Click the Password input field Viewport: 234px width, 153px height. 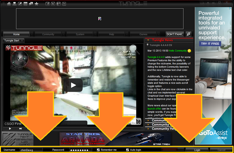click(x=81, y=150)
